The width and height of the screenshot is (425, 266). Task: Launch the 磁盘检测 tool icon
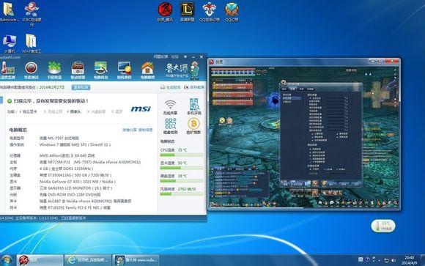click(x=170, y=126)
